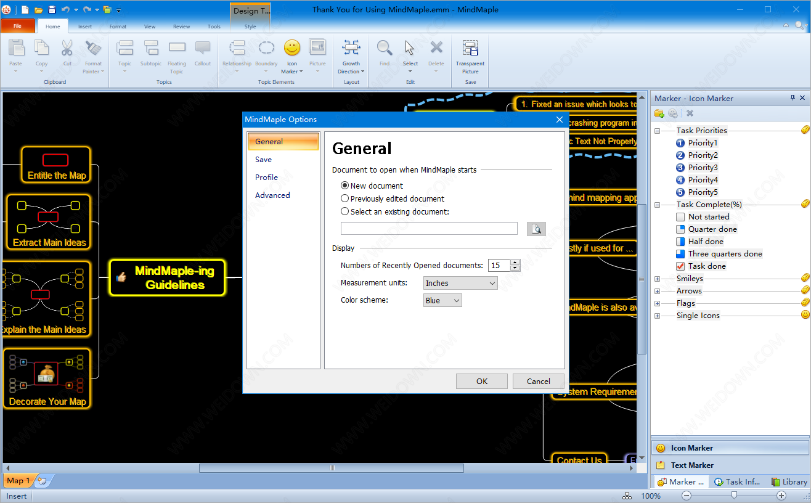811x503 pixels.
Task: Click OK in MindMaple Options
Action: click(482, 381)
